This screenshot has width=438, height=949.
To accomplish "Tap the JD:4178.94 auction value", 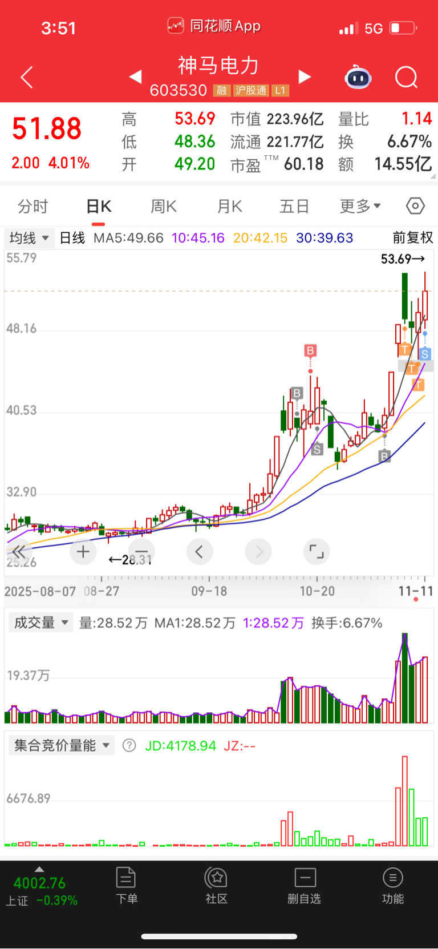I will (181, 745).
